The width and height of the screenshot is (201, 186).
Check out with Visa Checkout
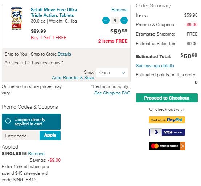pos(167,132)
